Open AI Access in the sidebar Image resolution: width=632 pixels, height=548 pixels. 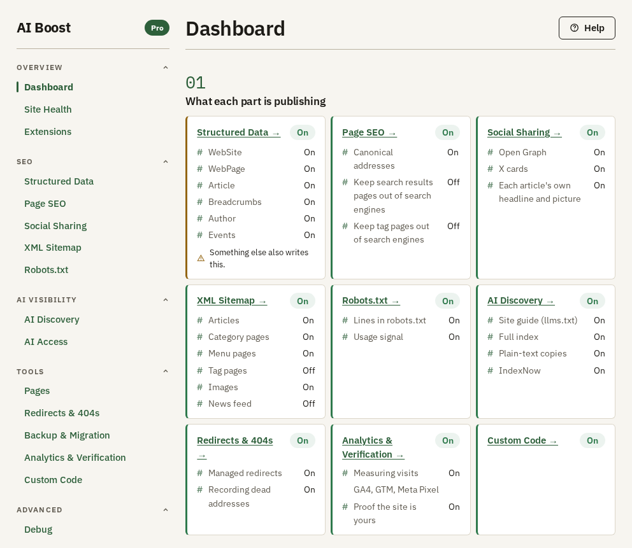coord(45,342)
